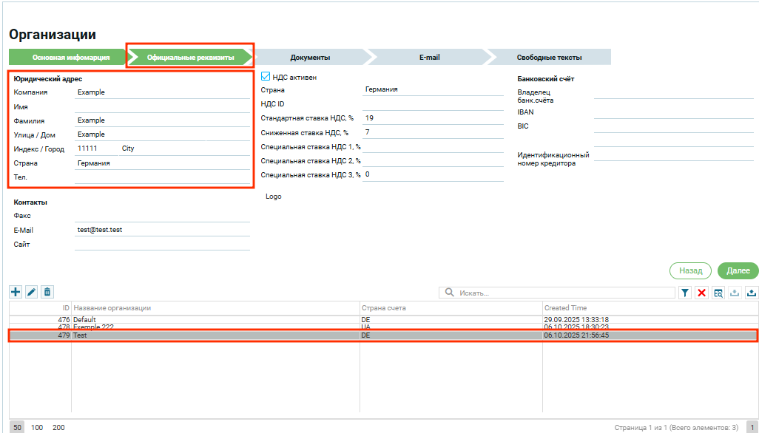Select 200 items per page

pyautogui.click(x=58, y=427)
